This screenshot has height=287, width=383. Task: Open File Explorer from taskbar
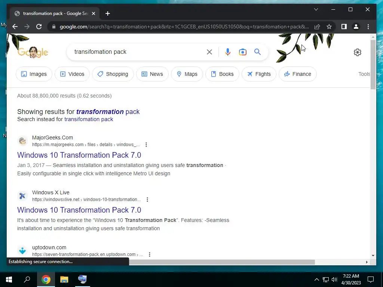point(64,280)
